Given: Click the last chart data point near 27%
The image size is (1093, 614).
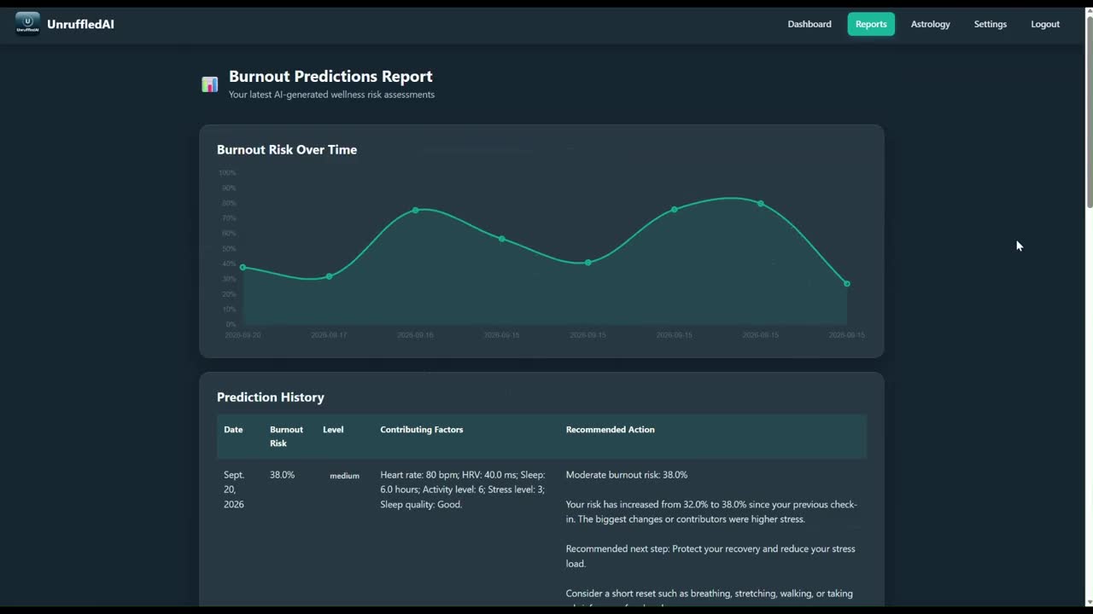Looking at the screenshot, I should tap(847, 284).
